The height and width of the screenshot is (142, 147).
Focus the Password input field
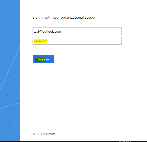(x=77, y=41)
